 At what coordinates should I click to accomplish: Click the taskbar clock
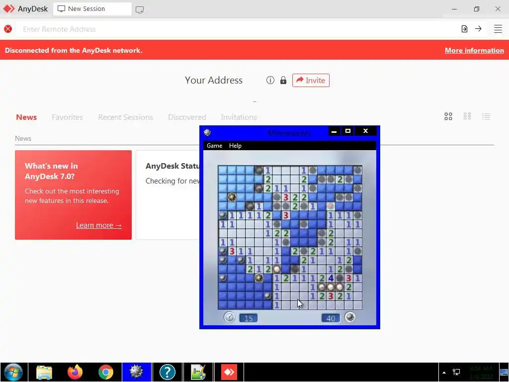(481, 372)
